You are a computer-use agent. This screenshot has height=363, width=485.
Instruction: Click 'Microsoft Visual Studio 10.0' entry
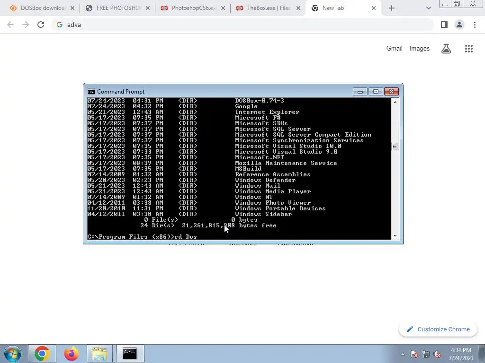pos(288,146)
